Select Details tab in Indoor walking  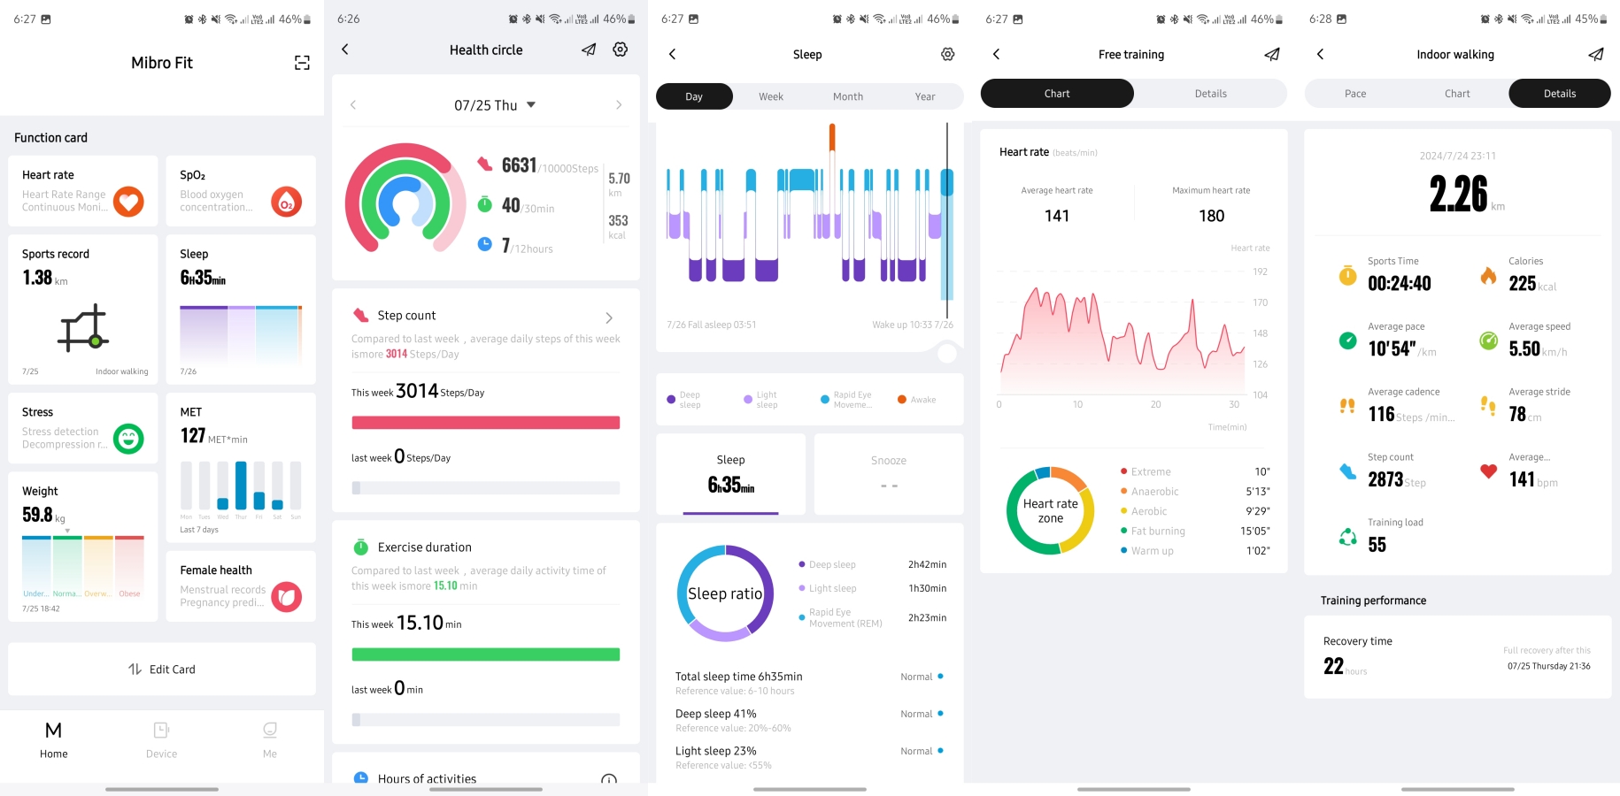(x=1560, y=93)
